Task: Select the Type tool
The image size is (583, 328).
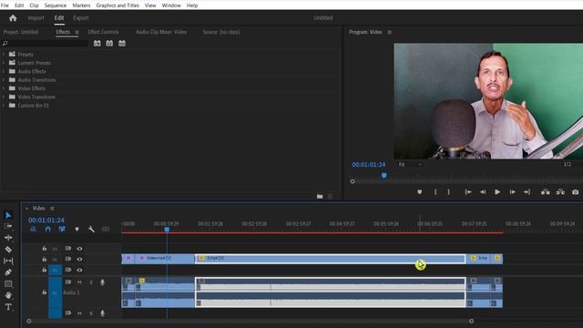Action: (x=8, y=307)
